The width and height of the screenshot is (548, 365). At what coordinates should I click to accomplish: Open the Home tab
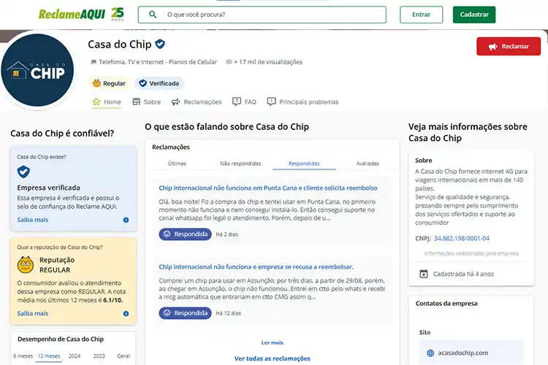coord(107,102)
